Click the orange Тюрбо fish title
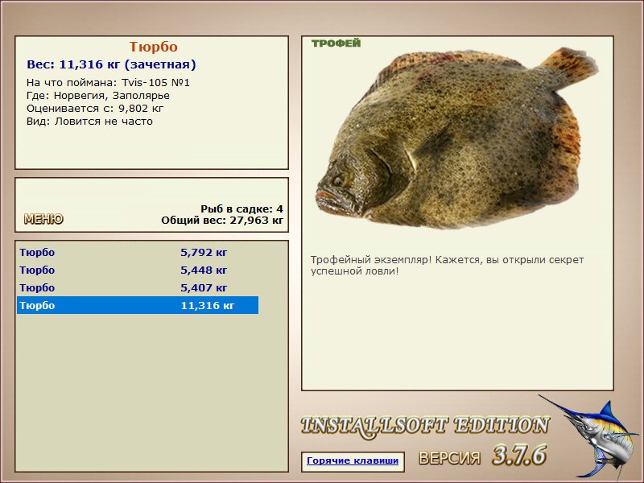Image resolution: width=644 pixels, height=483 pixels. click(153, 47)
